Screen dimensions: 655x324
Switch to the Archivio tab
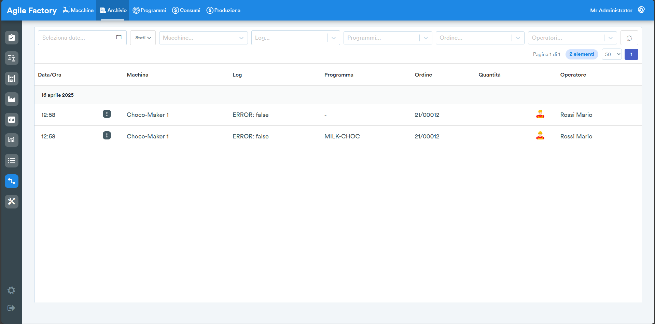(113, 10)
